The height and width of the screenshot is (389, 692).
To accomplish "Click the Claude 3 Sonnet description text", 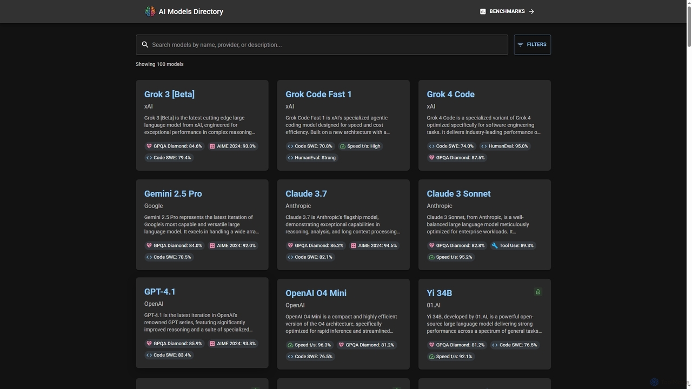I will [x=478, y=225].
